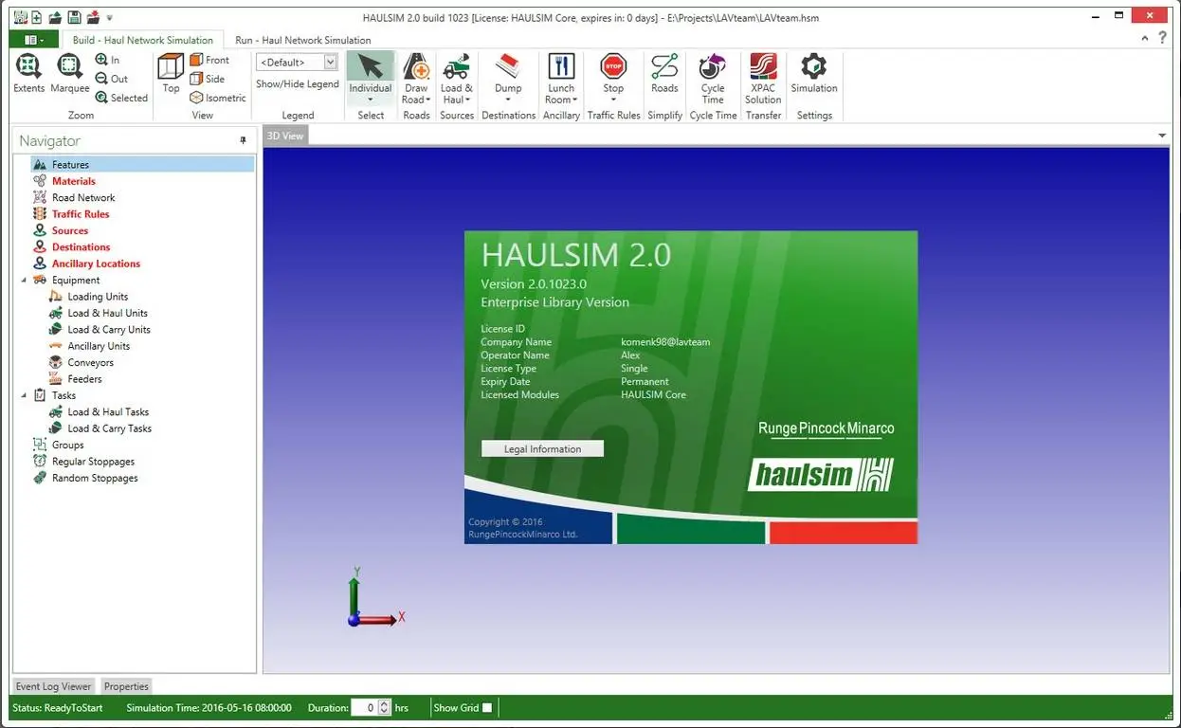Open the Properties tab
This screenshot has width=1181, height=728.
126,686
